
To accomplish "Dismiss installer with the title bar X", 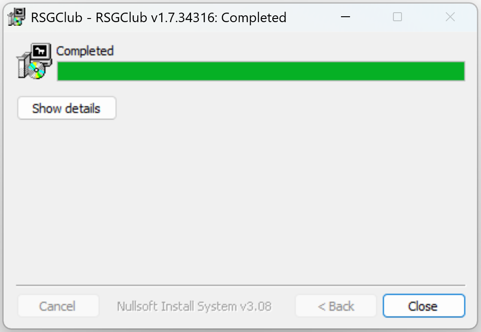I will [450, 17].
